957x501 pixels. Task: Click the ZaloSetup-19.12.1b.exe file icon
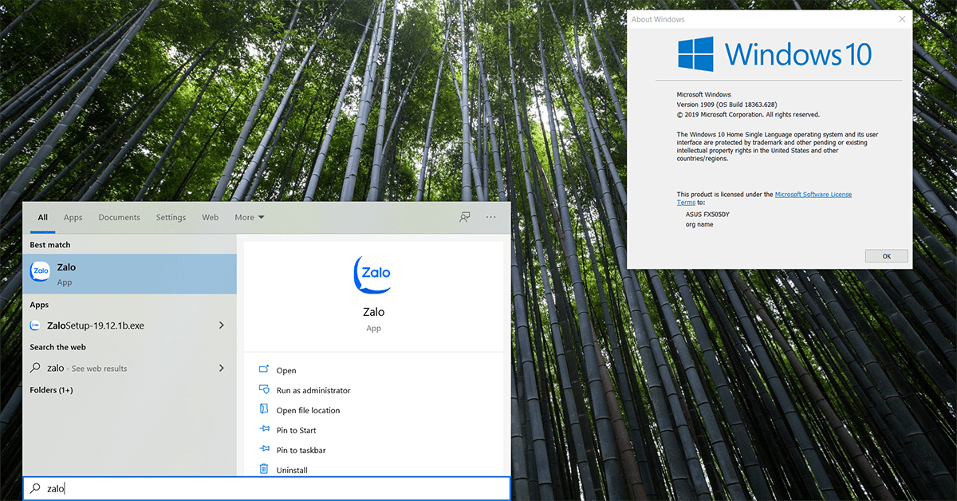35,325
